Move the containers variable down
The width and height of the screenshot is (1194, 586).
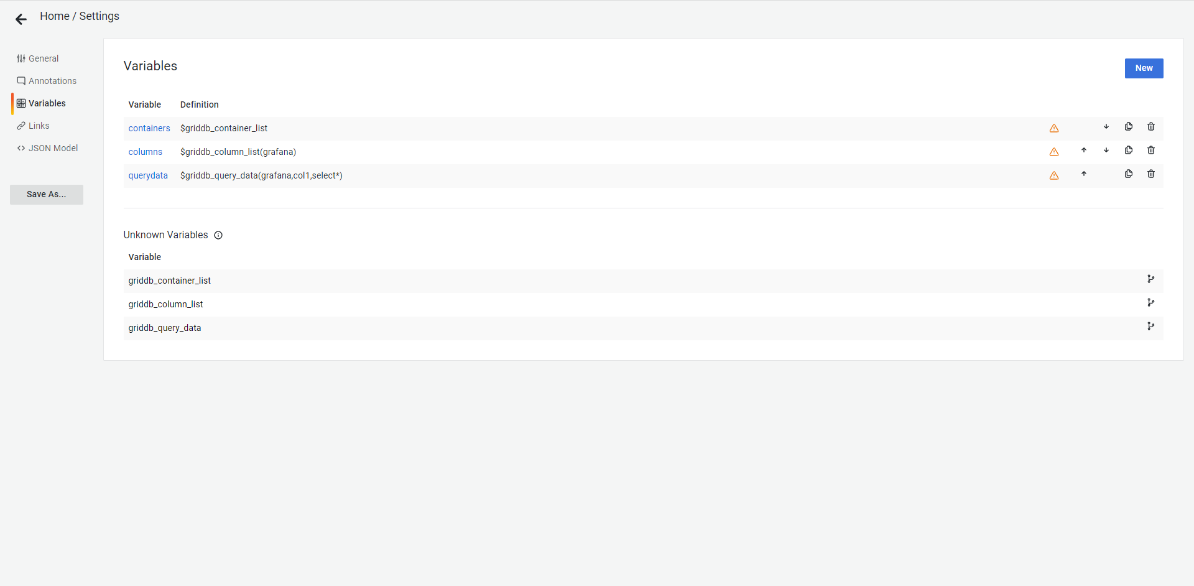click(x=1106, y=127)
